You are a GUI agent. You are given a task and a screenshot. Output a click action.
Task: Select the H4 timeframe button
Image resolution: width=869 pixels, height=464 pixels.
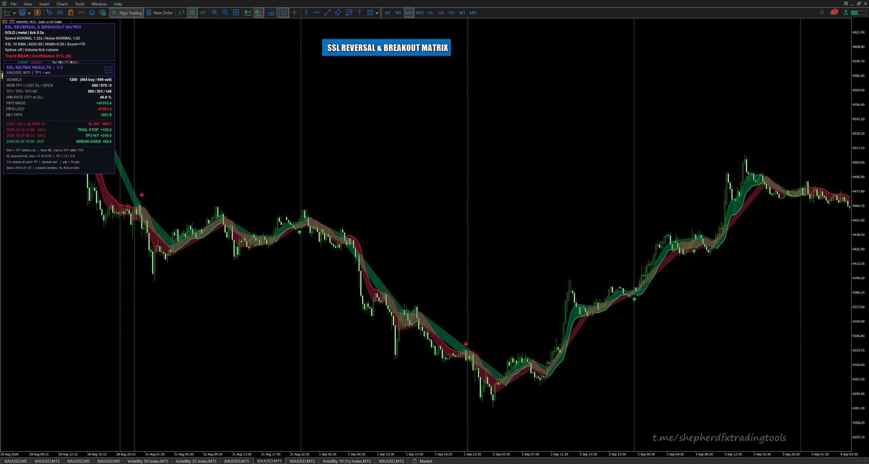441,13
